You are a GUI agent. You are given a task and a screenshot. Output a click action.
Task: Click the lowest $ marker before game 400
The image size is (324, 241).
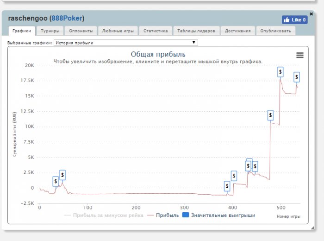click(227, 186)
